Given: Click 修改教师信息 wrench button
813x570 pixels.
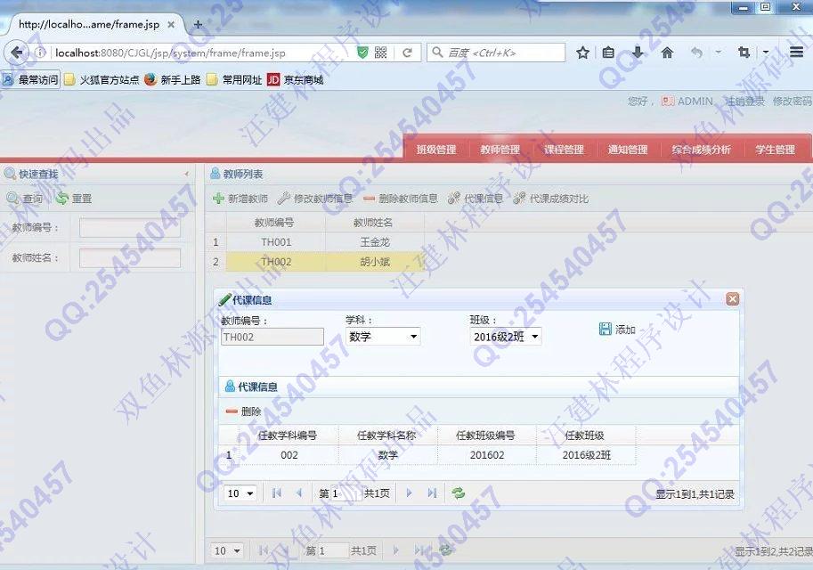Looking at the screenshot, I should pyautogui.click(x=314, y=198).
